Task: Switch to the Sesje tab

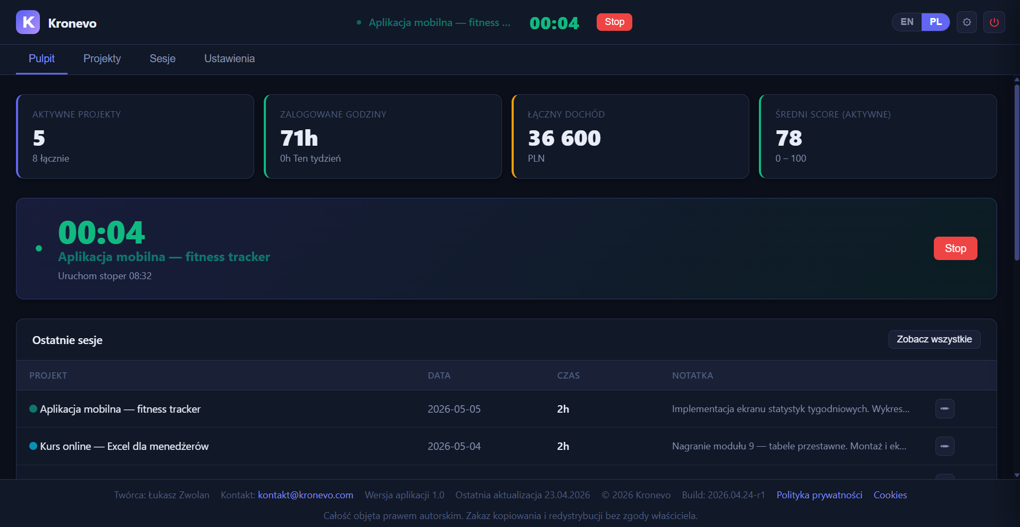Action: coord(162,58)
